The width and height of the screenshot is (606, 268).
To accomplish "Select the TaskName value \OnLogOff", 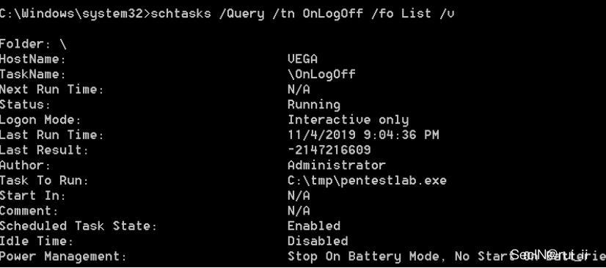I will click(321, 74).
